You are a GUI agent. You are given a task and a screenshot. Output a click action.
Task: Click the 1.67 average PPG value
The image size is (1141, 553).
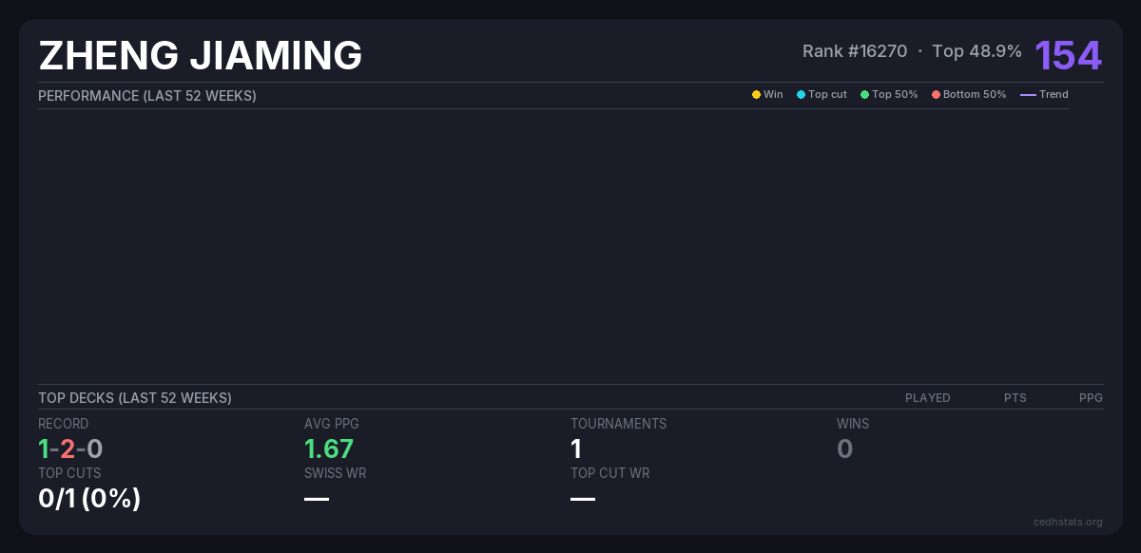pos(329,448)
